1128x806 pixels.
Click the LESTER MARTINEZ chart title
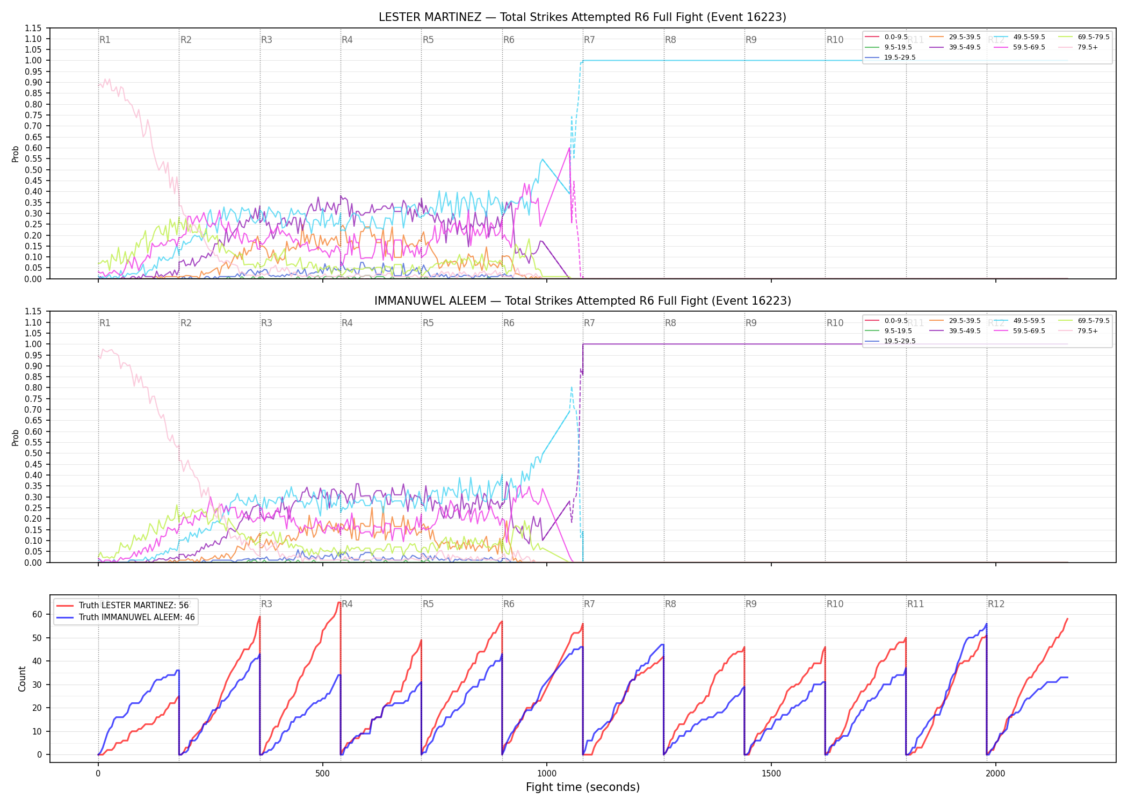[582, 17]
